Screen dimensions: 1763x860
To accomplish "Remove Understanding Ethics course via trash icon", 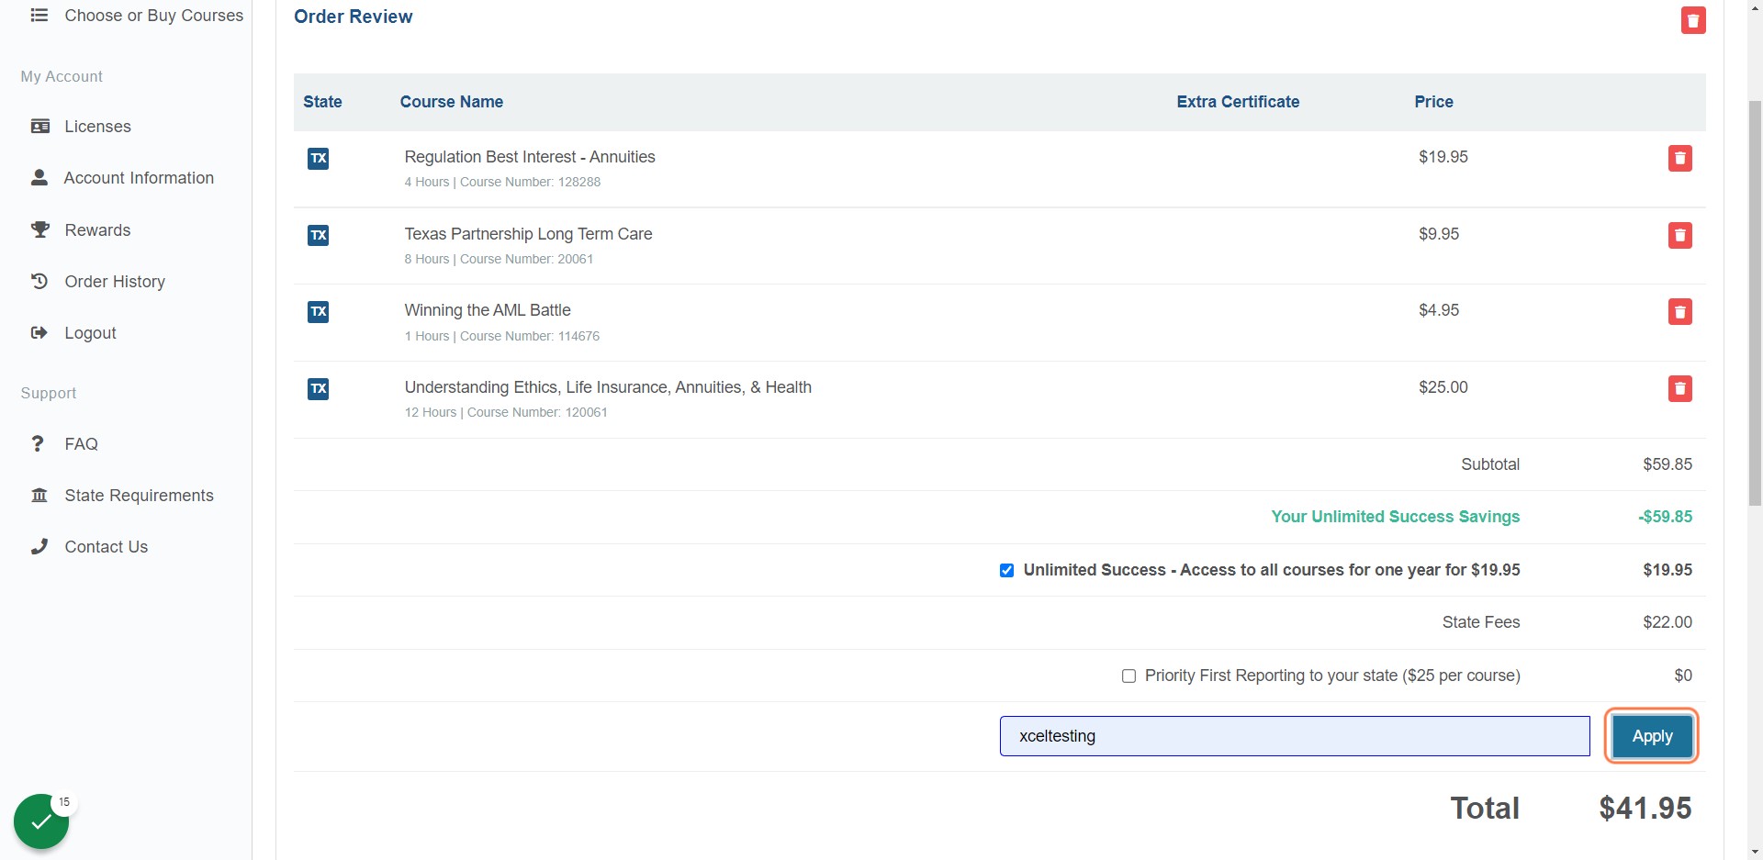I will click(x=1679, y=389).
